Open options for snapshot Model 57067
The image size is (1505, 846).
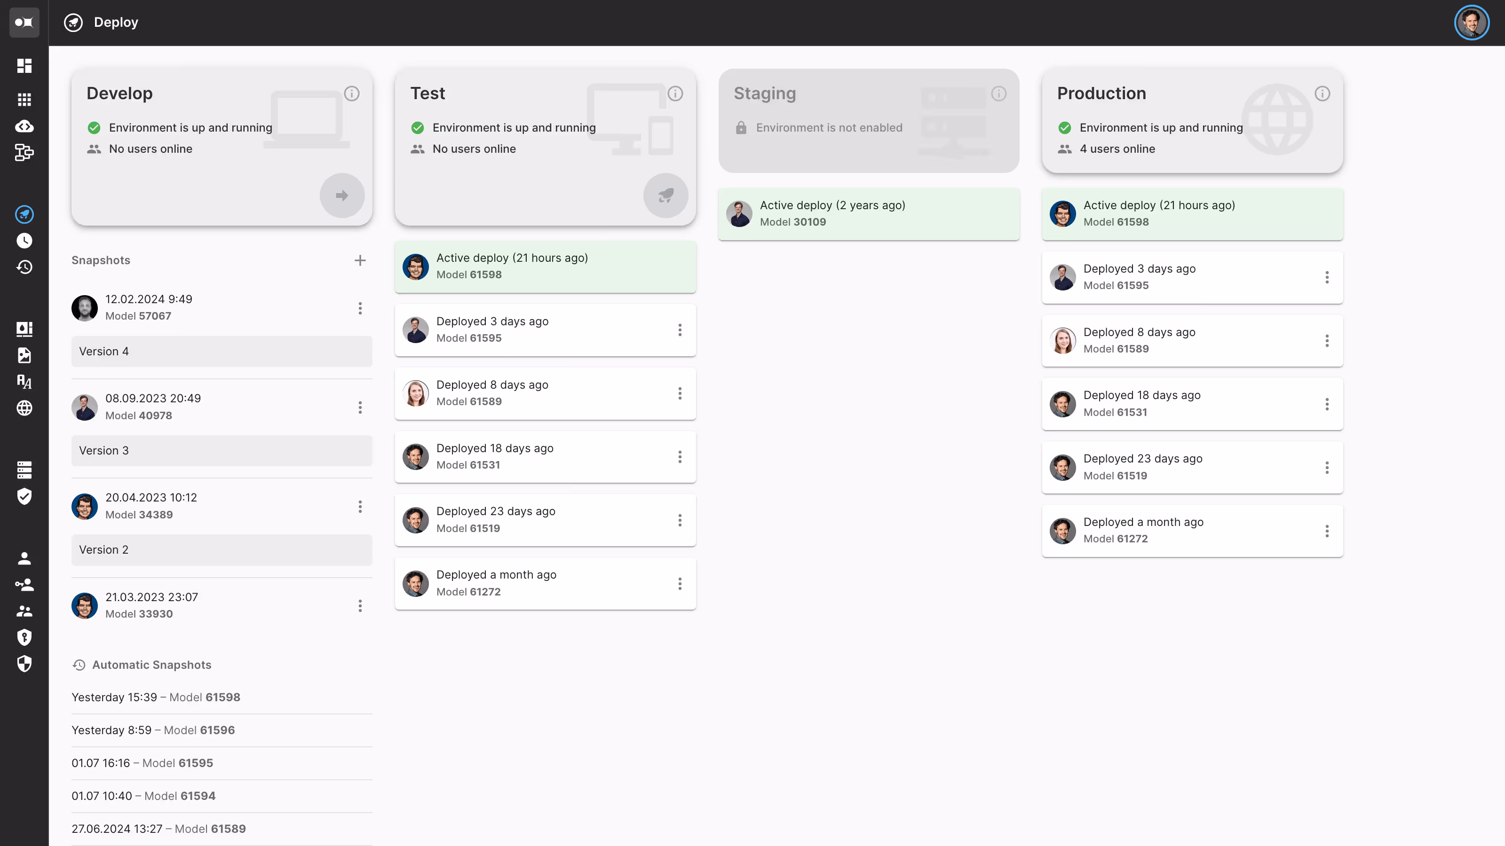(360, 308)
